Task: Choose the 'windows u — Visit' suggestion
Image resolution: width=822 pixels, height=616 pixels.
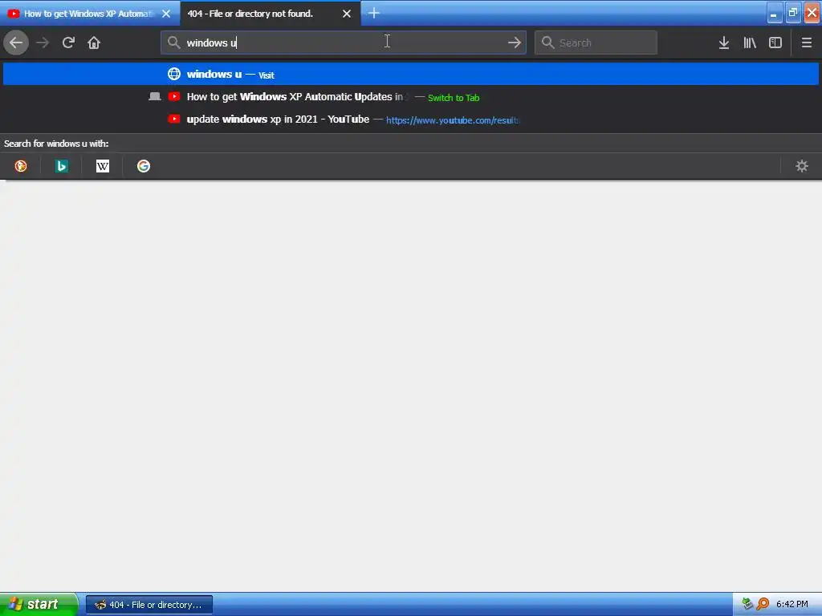Action: pos(411,74)
